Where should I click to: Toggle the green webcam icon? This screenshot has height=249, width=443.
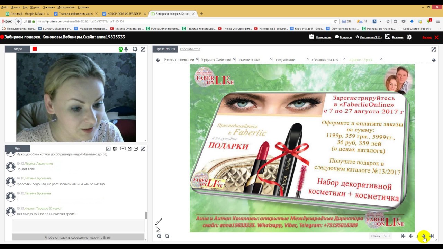pyautogui.click(x=121, y=49)
